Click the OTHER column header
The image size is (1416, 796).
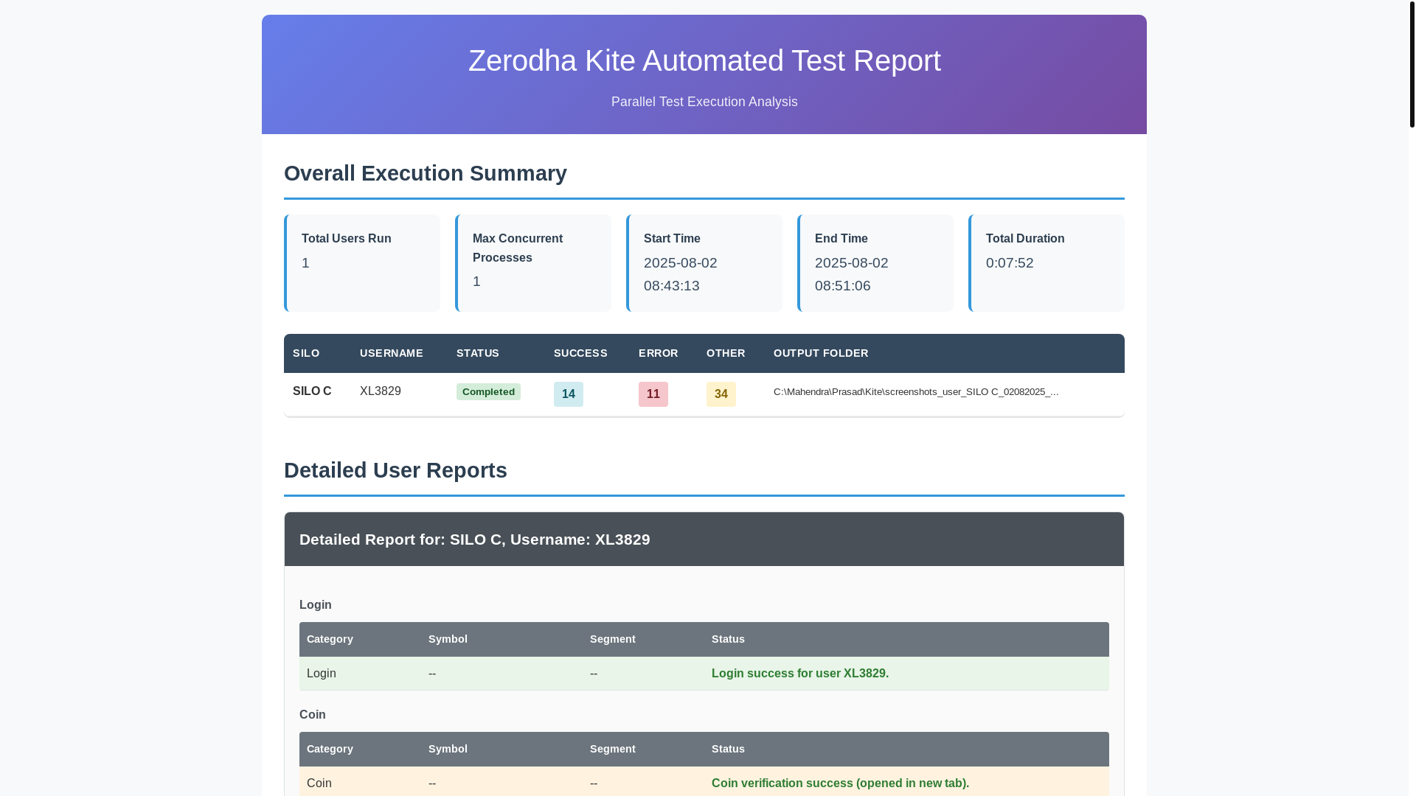(726, 353)
